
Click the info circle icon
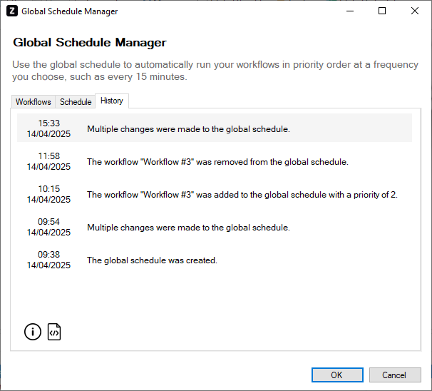(33, 332)
